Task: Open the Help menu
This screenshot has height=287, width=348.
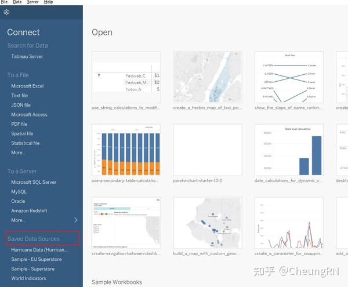Action: [48, 2]
